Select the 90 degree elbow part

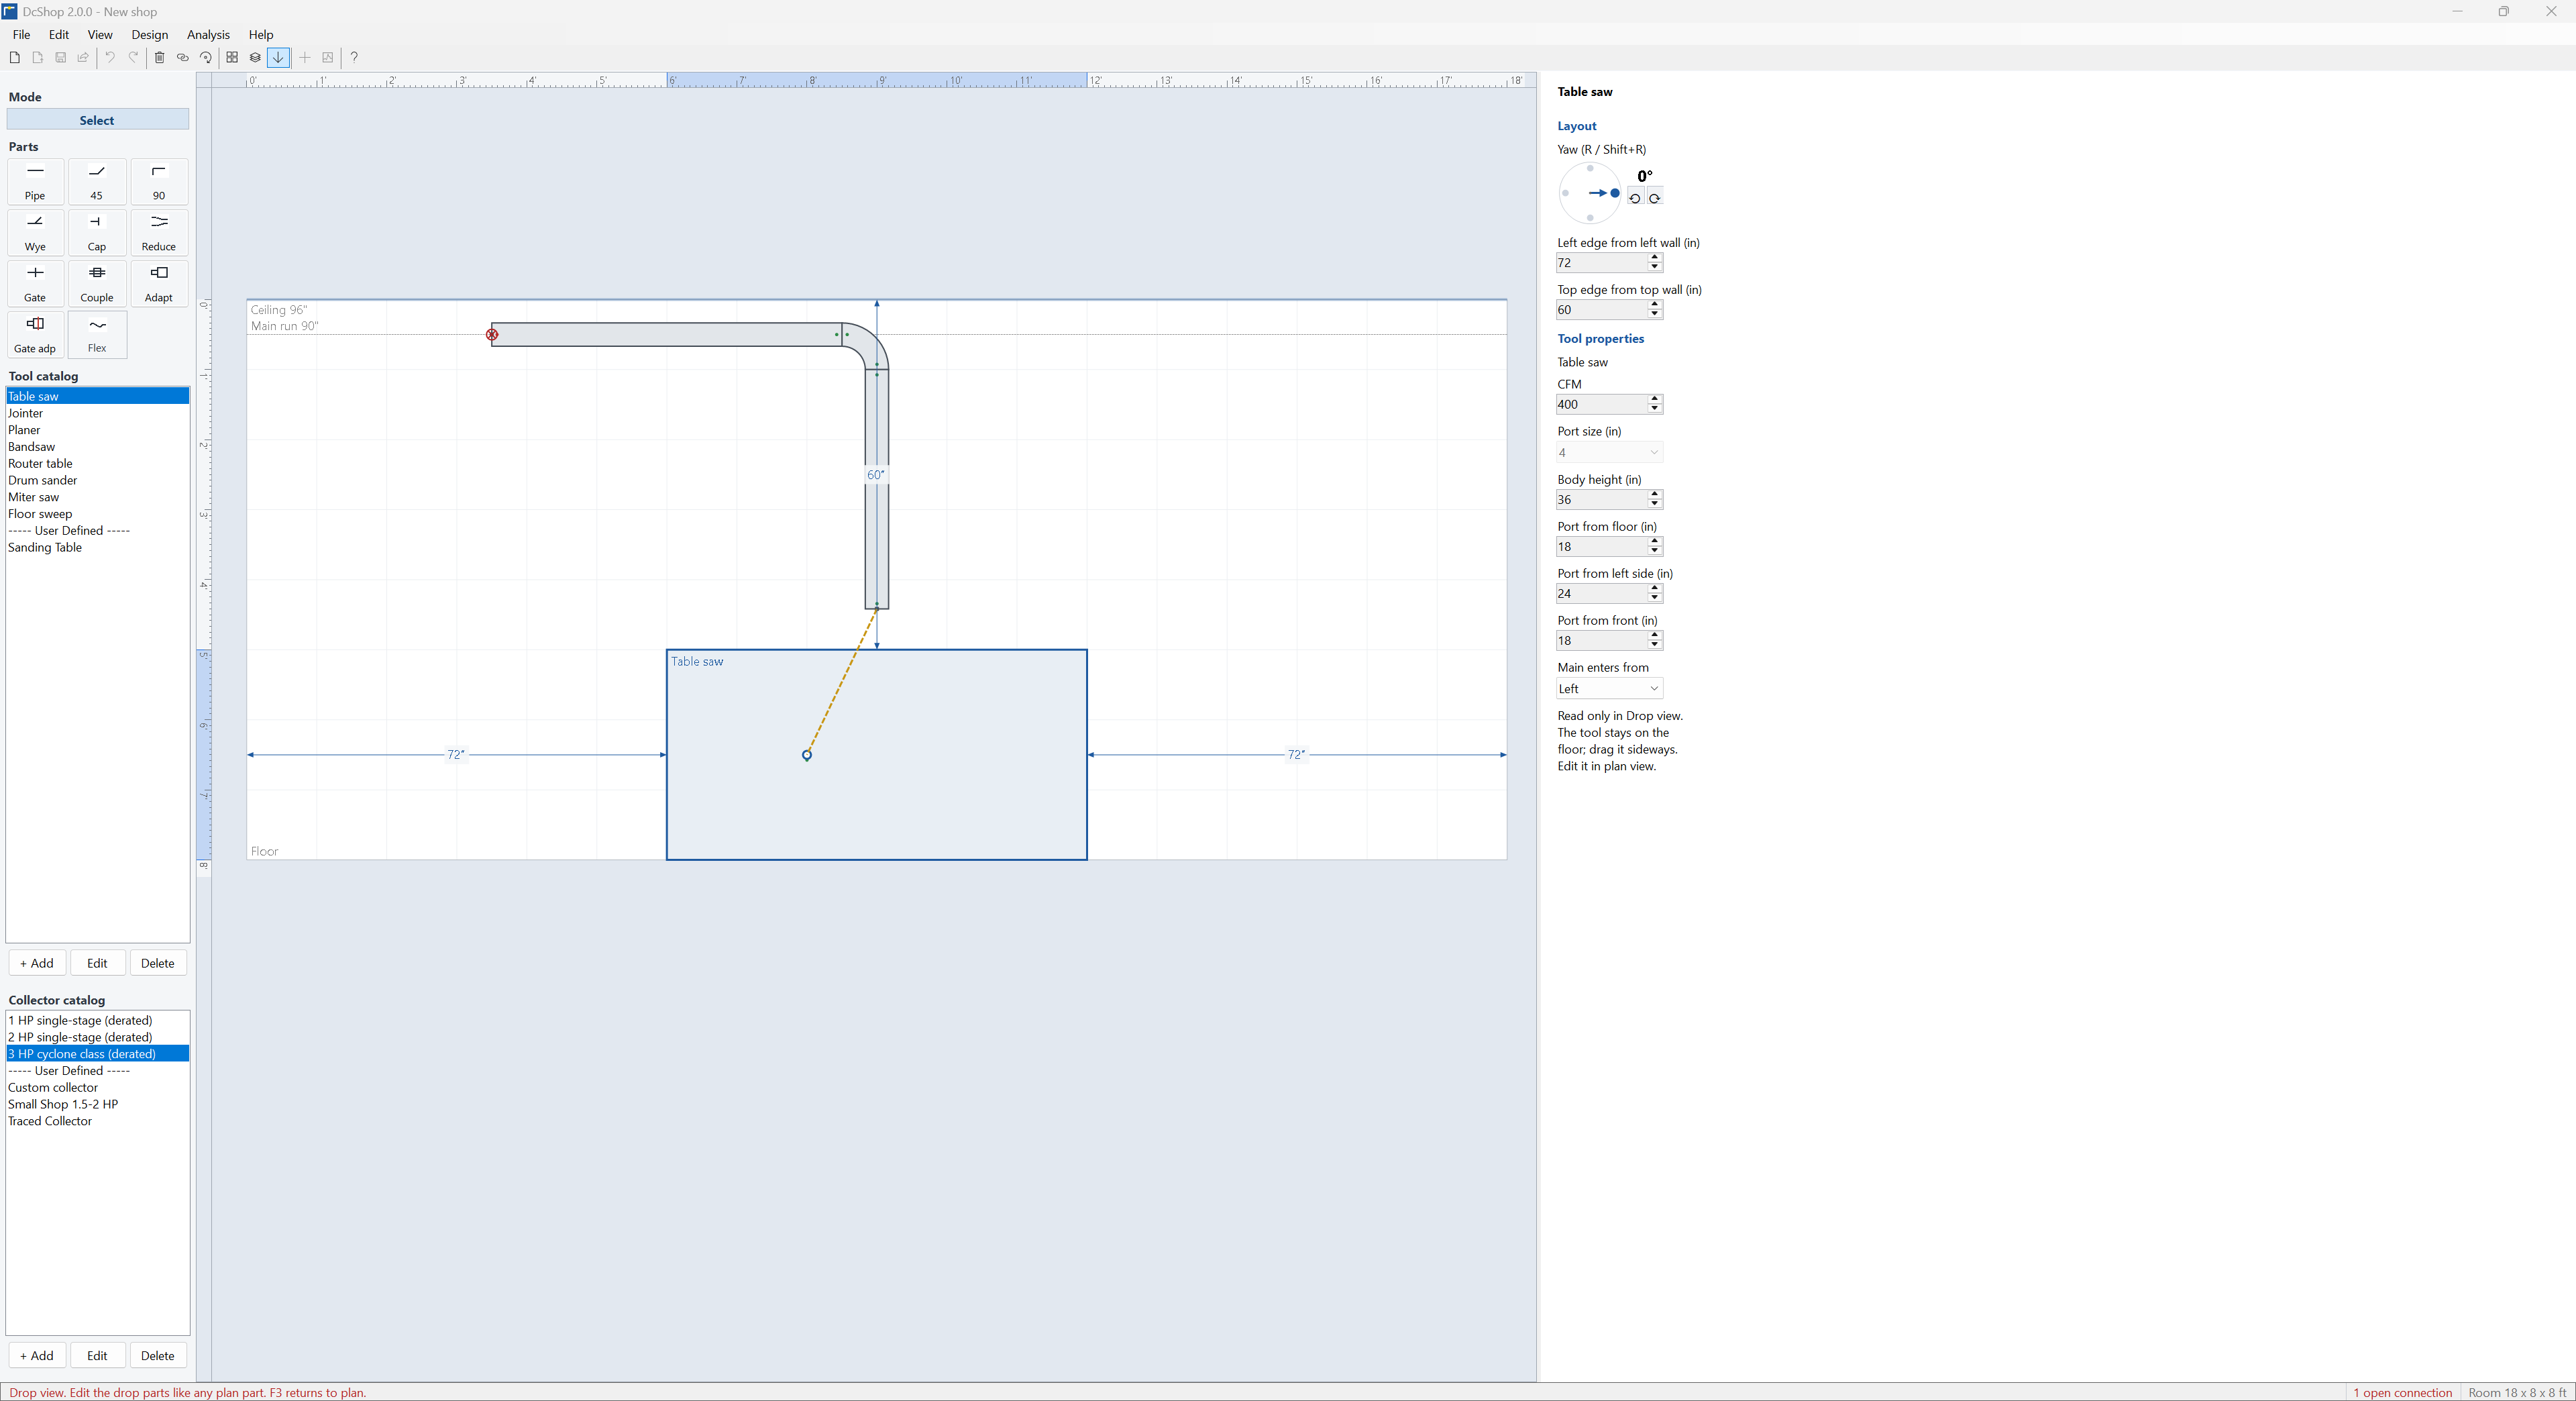(159, 182)
